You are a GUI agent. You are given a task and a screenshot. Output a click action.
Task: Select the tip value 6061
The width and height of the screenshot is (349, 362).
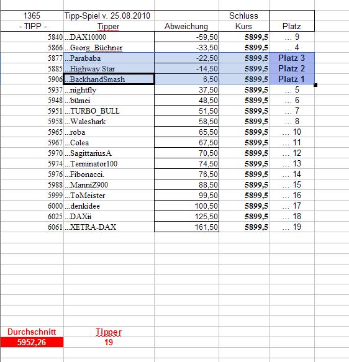(x=32, y=227)
